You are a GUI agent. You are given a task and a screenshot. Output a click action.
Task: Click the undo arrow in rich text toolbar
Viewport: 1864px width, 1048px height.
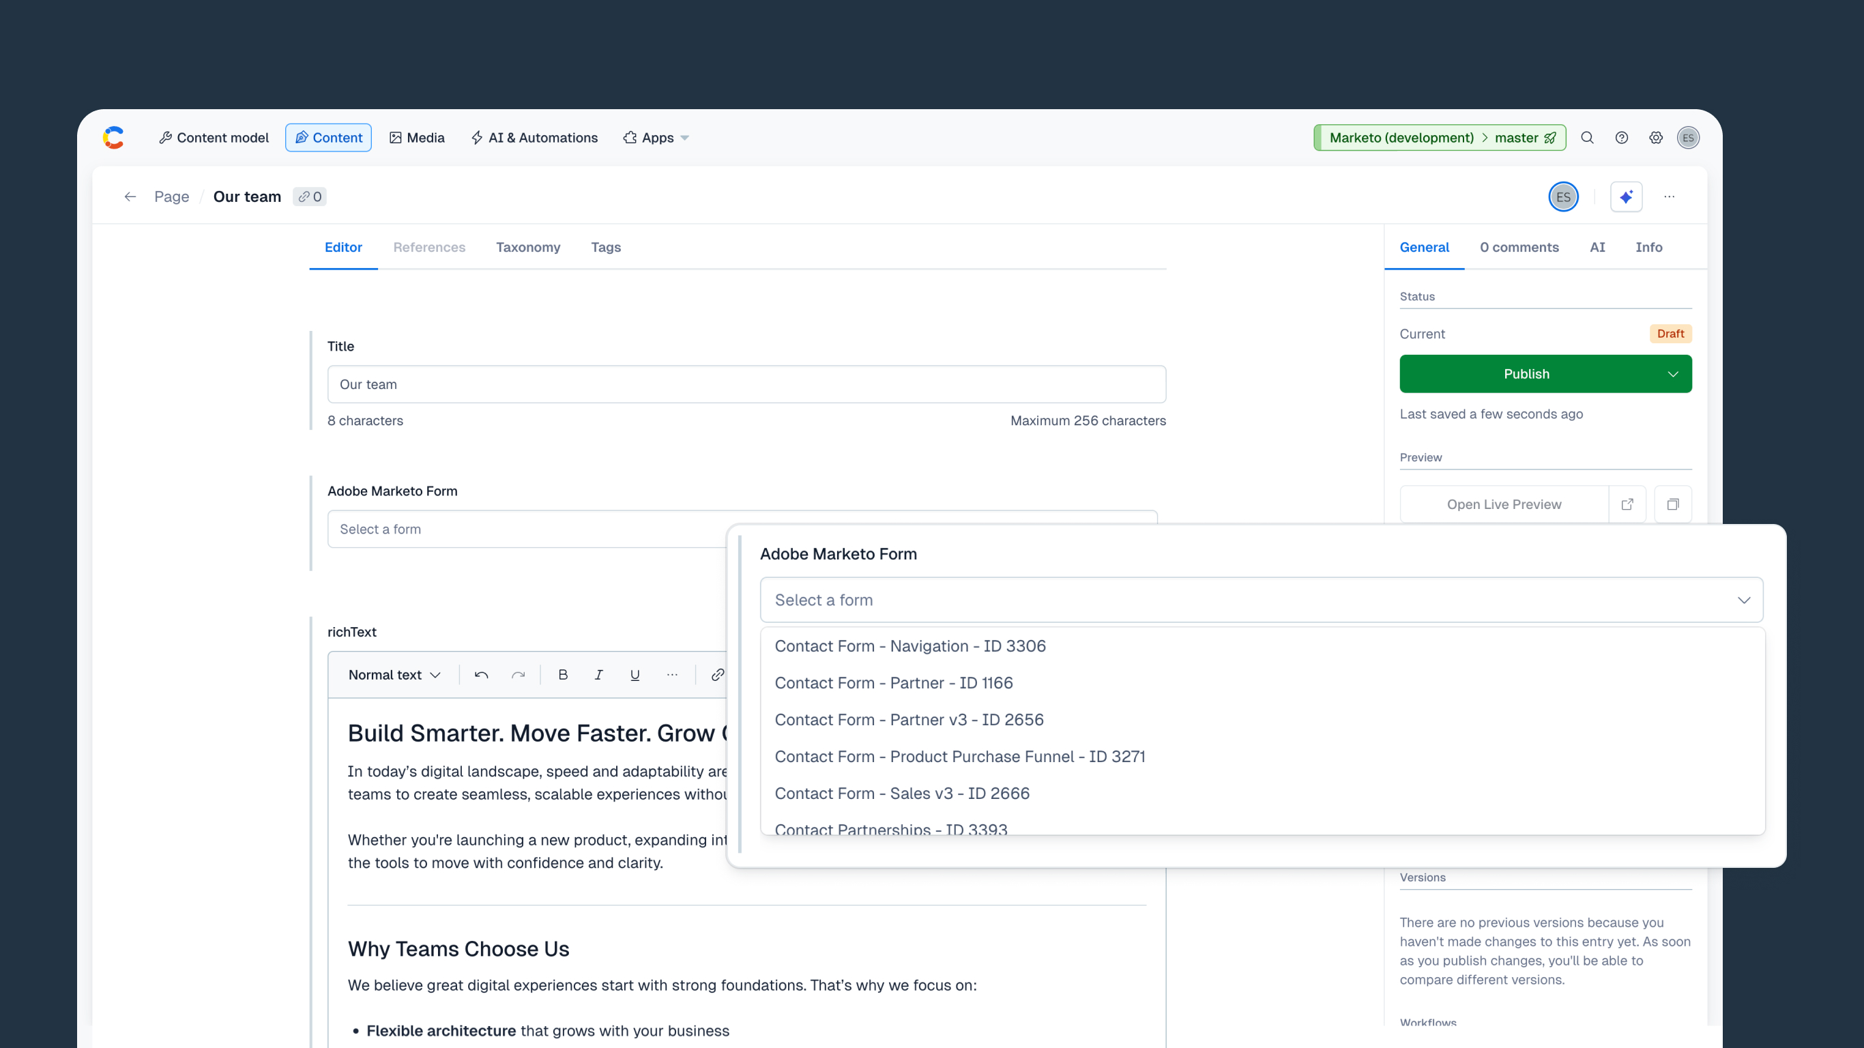tap(481, 675)
